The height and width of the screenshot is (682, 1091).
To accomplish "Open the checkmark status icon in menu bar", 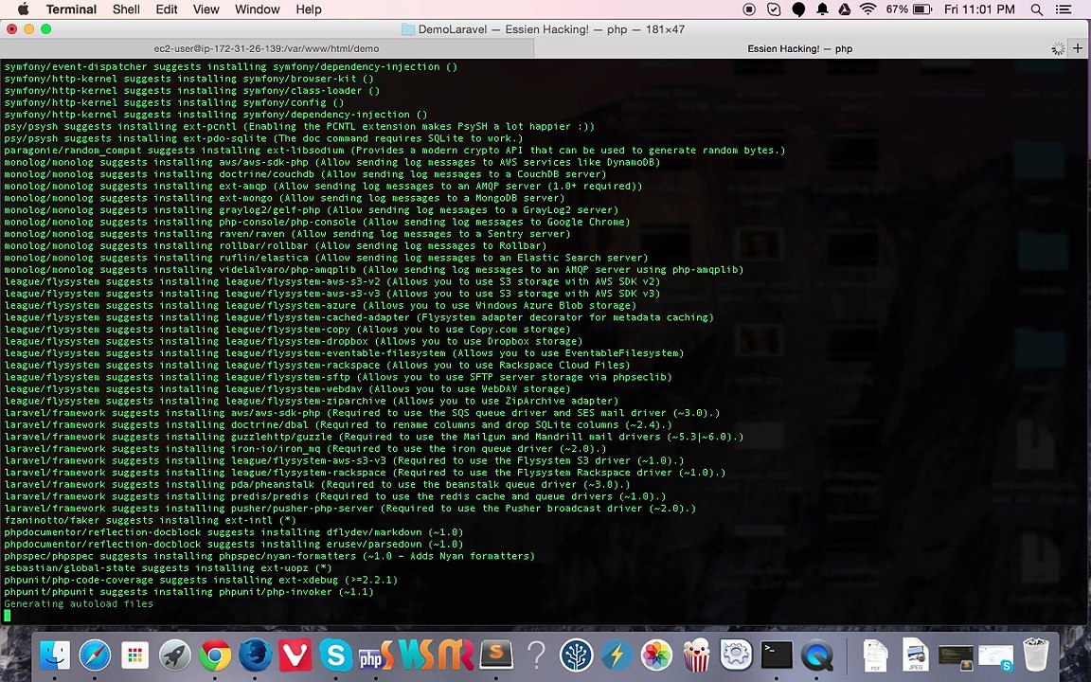I will (774, 9).
